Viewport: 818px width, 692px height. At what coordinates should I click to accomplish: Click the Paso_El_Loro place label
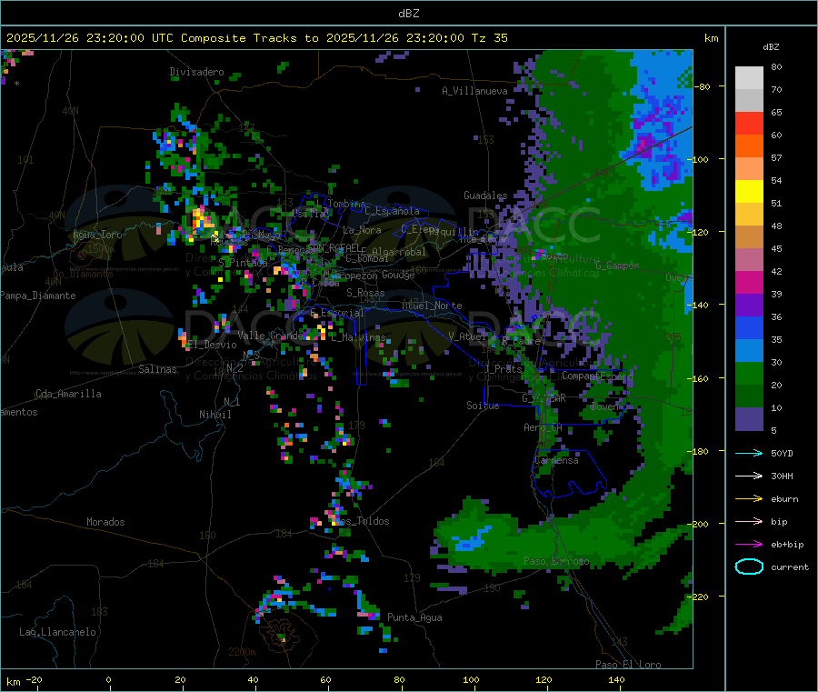628,665
